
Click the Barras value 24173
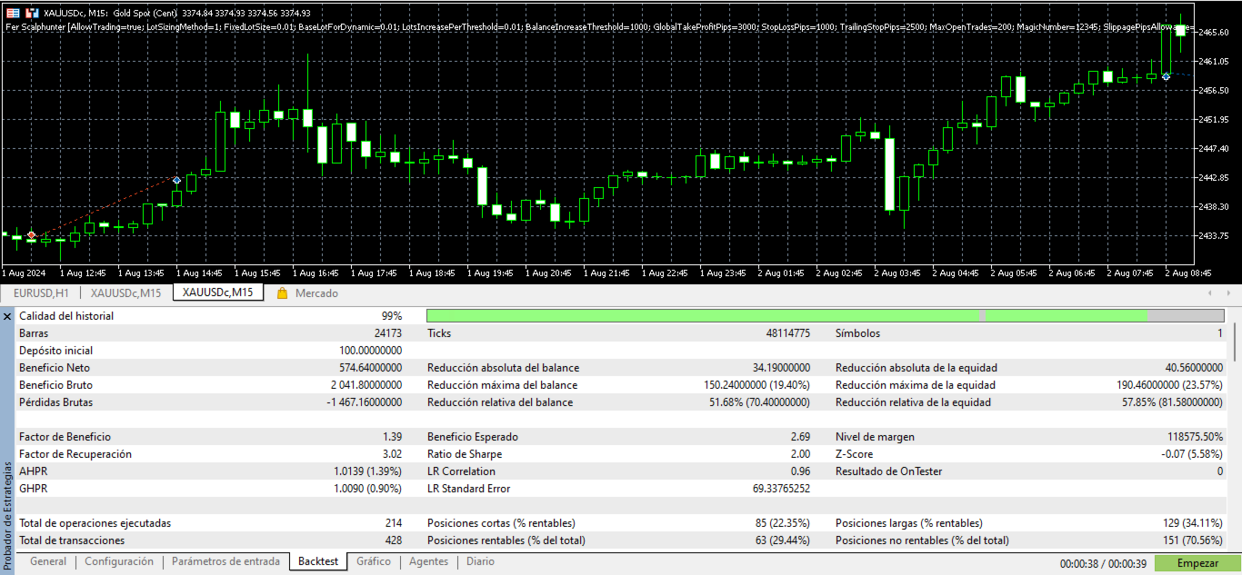[387, 333]
